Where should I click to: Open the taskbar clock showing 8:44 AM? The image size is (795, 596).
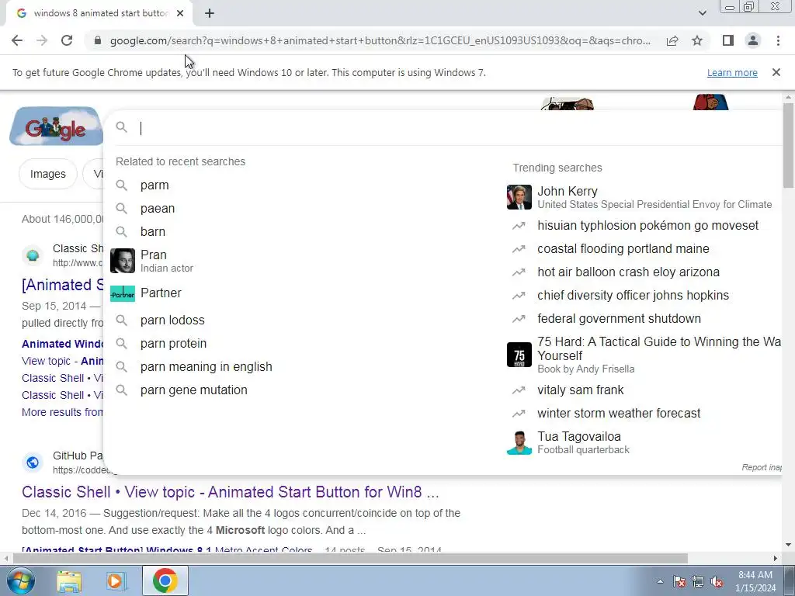tap(755, 581)
